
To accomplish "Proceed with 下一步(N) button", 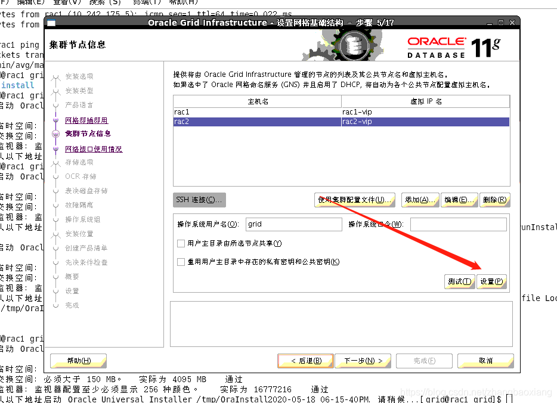I will 363,361.
